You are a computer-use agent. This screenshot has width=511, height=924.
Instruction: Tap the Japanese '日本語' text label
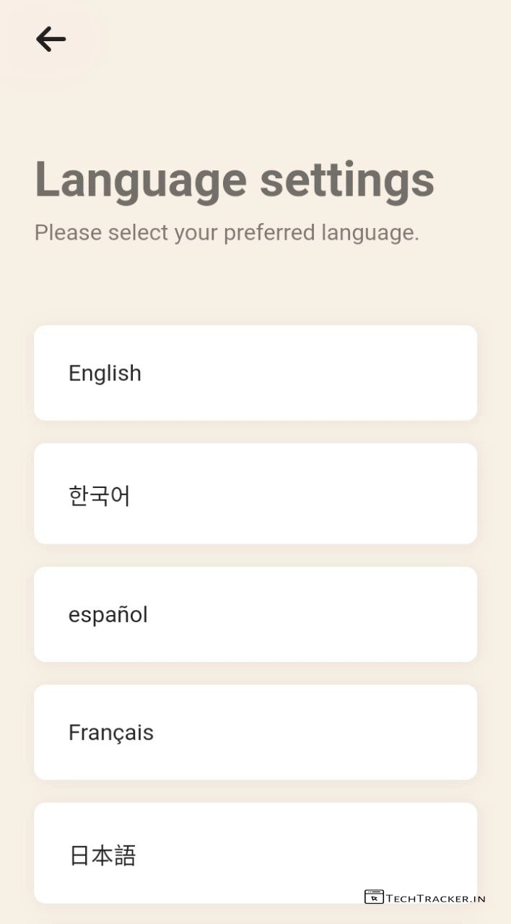point(102,855)
